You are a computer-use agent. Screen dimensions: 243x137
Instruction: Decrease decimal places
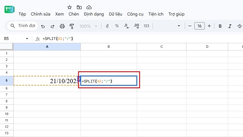[x=126, y=26]
